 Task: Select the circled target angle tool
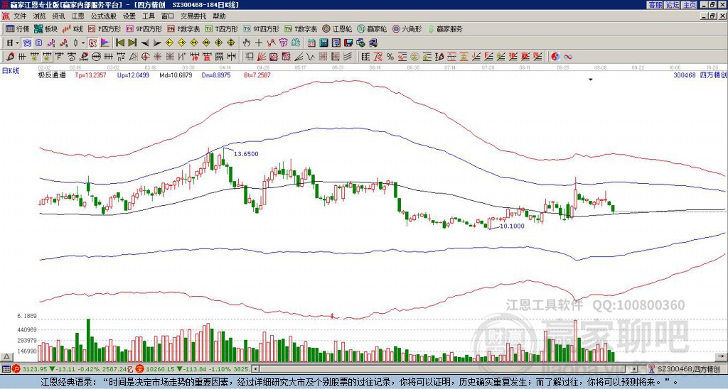(145, 57)
